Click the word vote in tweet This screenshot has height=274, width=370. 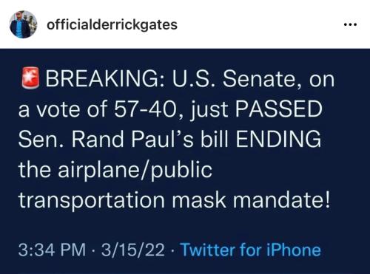(x=58, y=110)
